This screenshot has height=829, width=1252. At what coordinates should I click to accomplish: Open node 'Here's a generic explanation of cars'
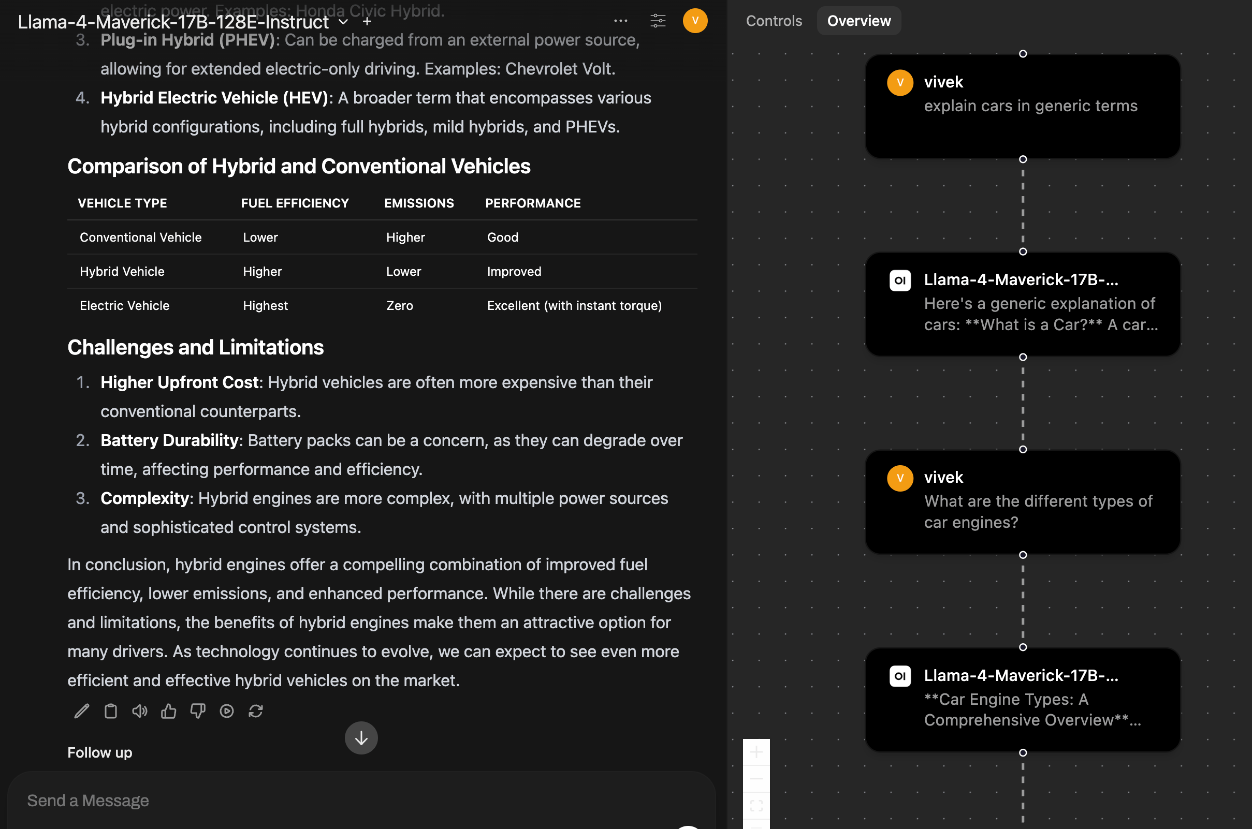1023,304
